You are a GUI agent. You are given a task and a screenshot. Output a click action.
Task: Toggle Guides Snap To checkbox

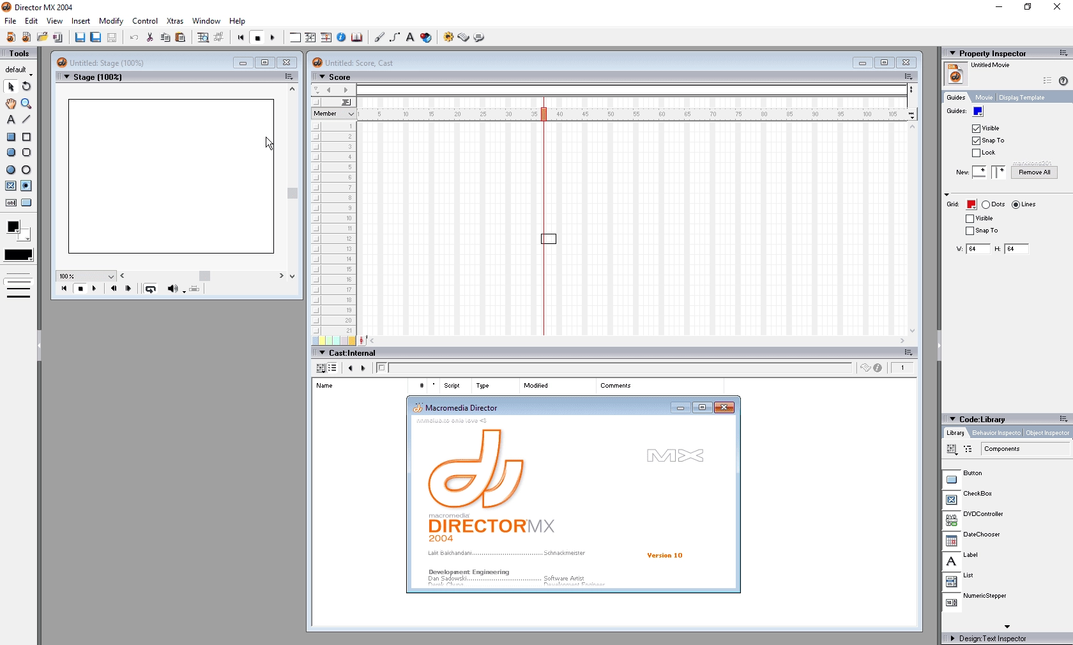(976, 140)
